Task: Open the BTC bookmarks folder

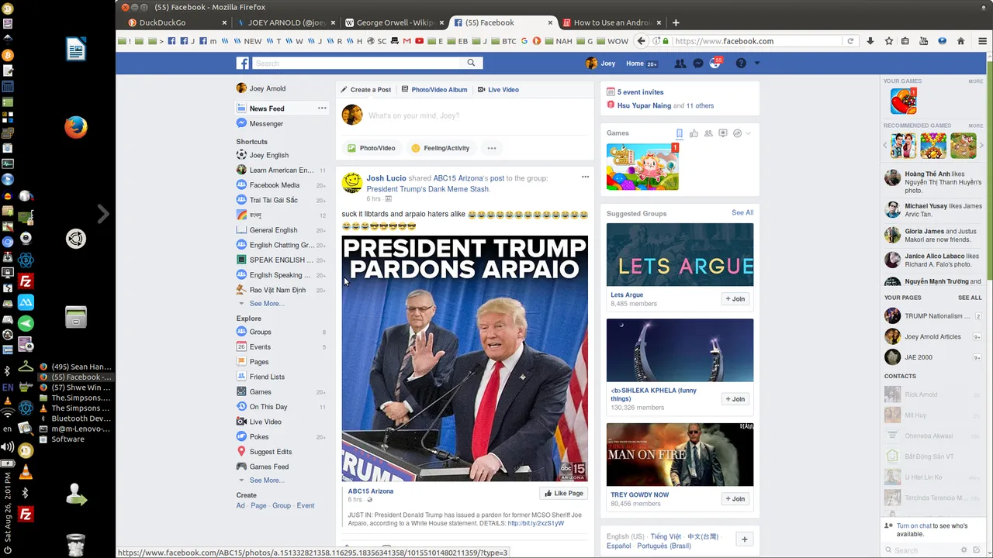Action: (x=502, y=41)
